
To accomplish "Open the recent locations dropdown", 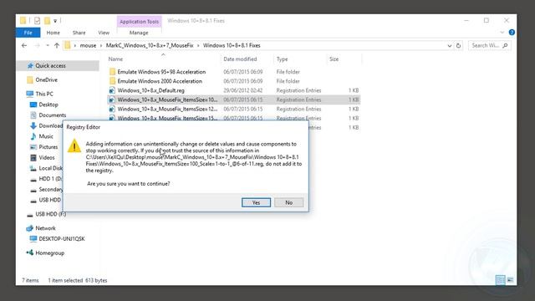I will [x=48, y=45].
